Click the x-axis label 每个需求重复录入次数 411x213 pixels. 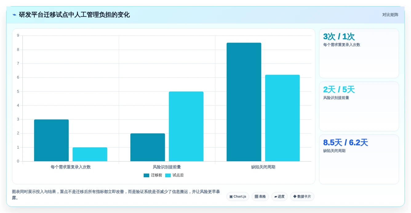tap(71, 167)
